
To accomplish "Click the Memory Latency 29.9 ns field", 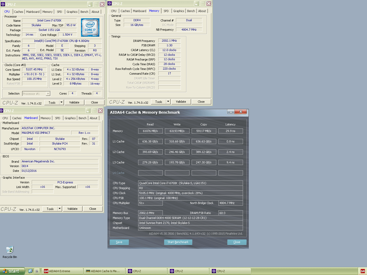I will pyautogui.click(x=230, y=131).
